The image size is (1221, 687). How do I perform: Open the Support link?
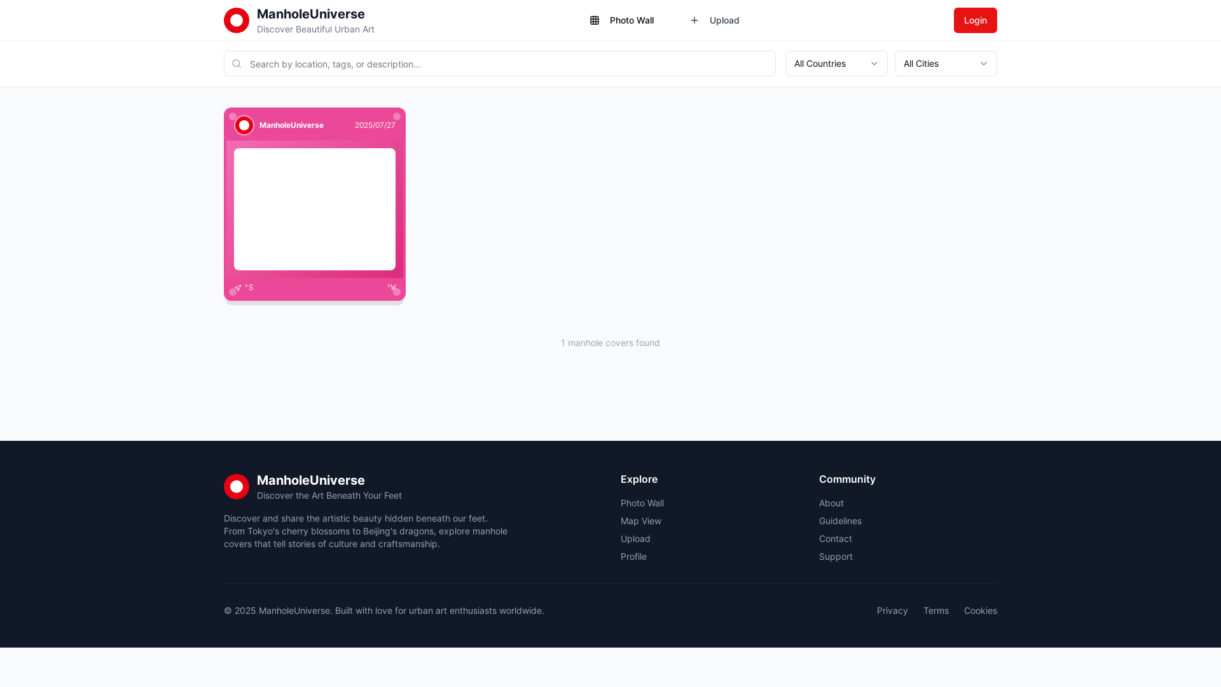click(x=836, y=557)
